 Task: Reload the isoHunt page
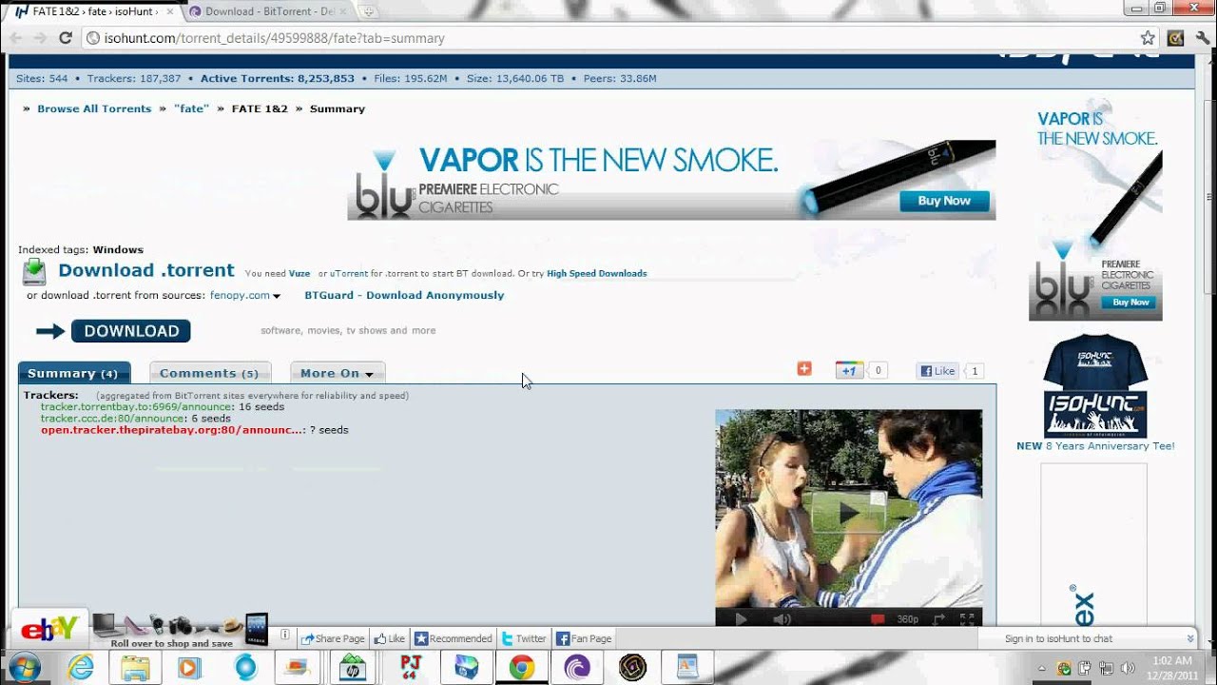[x=66, y=38]
